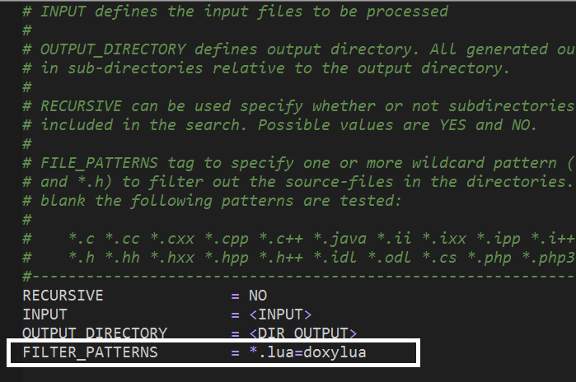The image size is (576, 382).
Task: Click the word 'blank' in the patterns comment
Action: pos(63,201)
